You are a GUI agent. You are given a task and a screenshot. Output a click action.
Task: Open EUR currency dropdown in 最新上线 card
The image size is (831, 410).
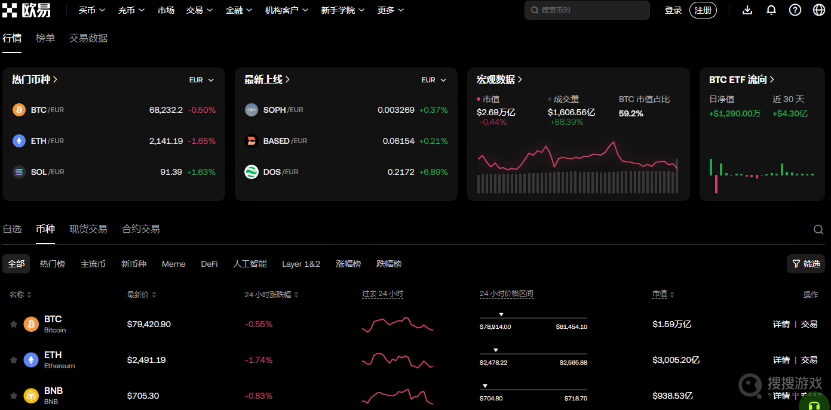[434, 80]
